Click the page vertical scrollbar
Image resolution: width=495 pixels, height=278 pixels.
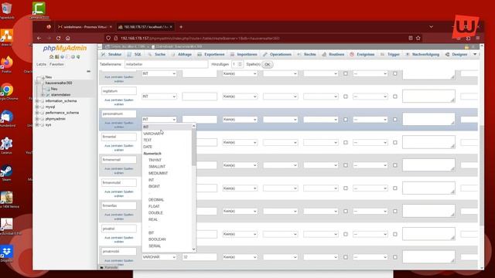tap(481, 175)
